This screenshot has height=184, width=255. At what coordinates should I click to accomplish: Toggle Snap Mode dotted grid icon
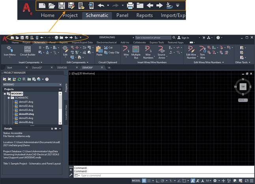[x=149, y=180]
